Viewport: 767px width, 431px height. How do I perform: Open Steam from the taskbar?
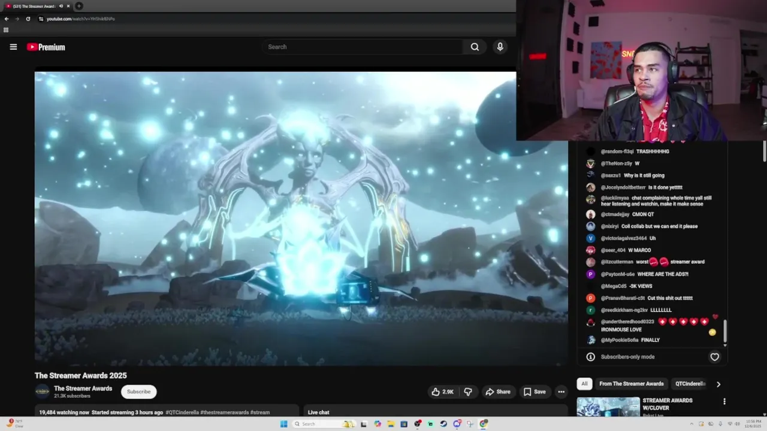pos(443,424)
